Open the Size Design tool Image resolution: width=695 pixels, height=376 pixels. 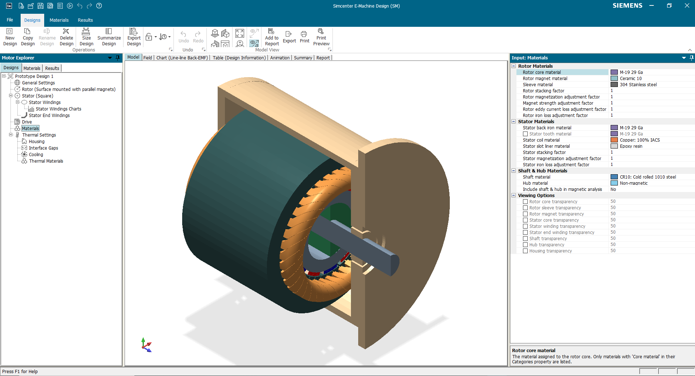(x=86, y=37)
